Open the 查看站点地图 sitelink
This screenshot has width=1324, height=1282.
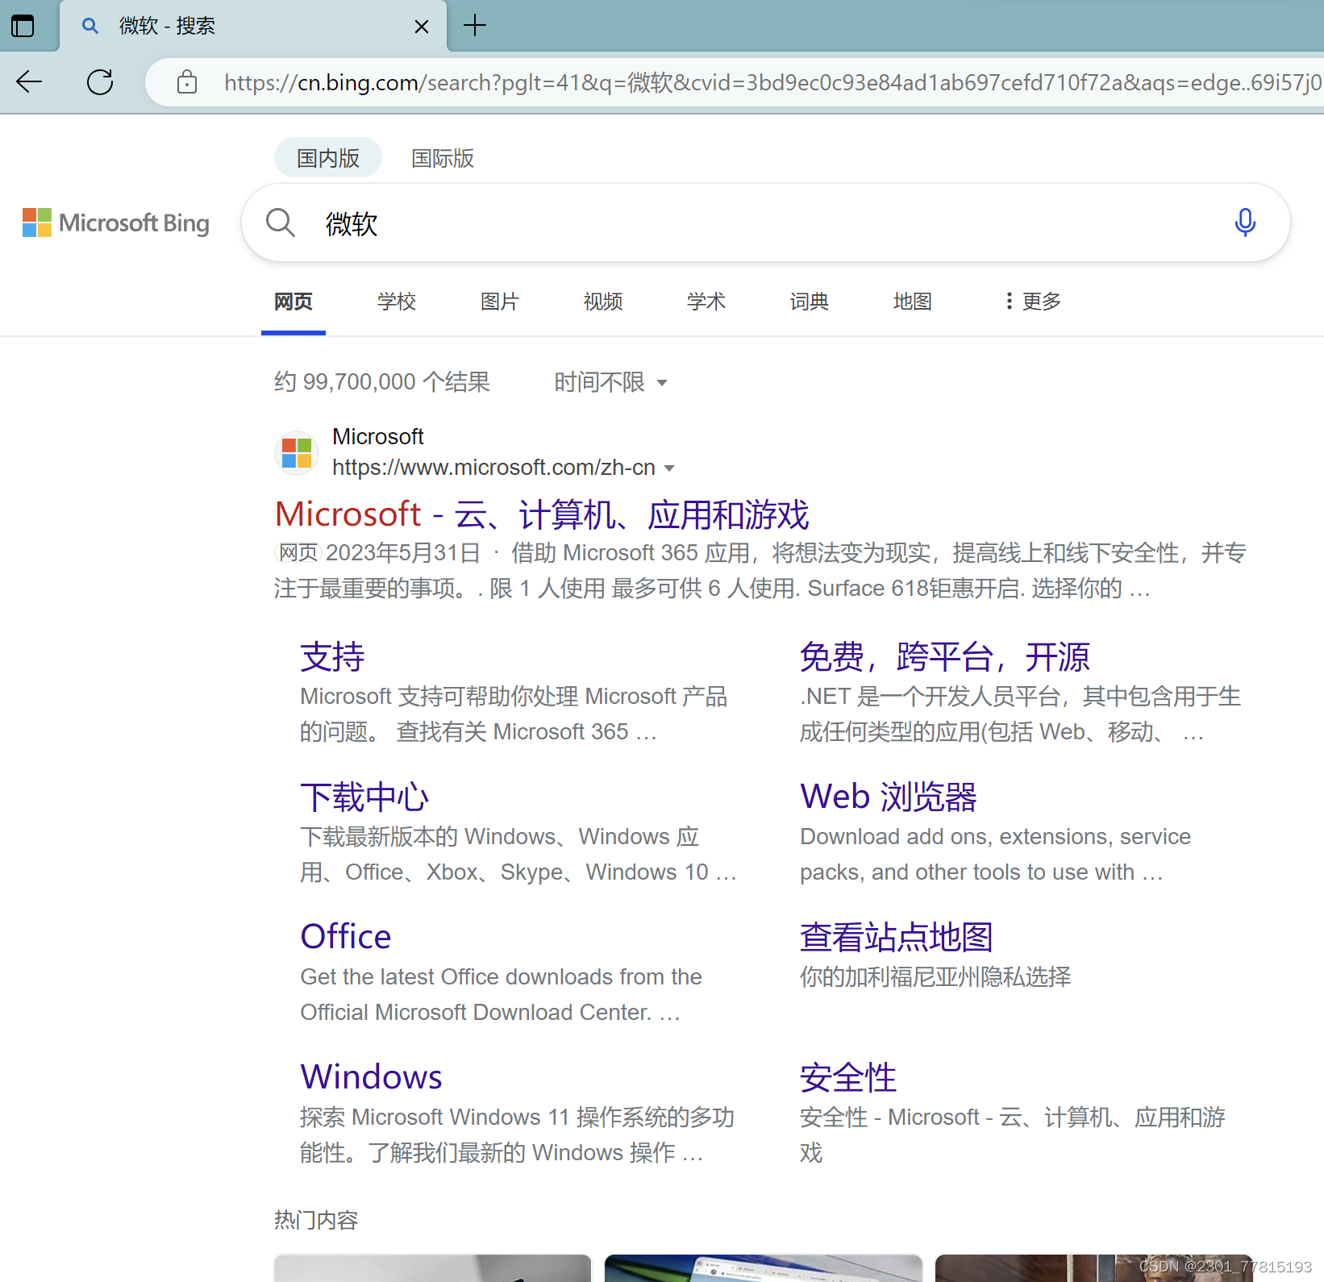[896, 937]
